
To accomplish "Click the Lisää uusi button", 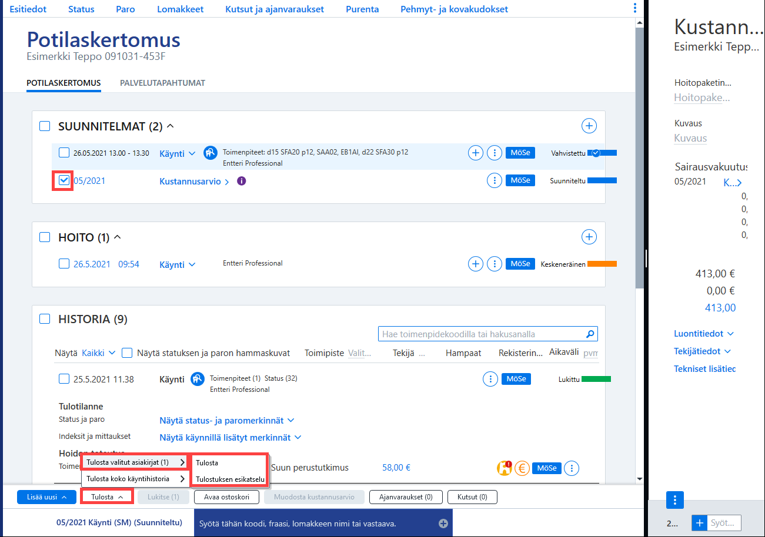I will [46, 497].
